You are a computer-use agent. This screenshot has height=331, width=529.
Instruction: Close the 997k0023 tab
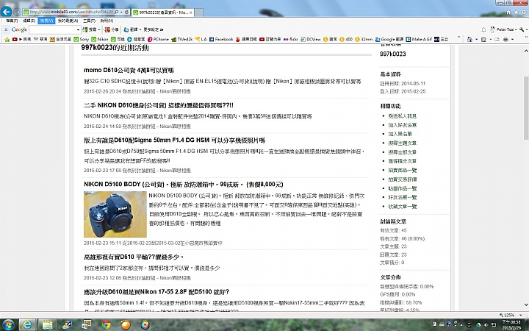[190, 13]
